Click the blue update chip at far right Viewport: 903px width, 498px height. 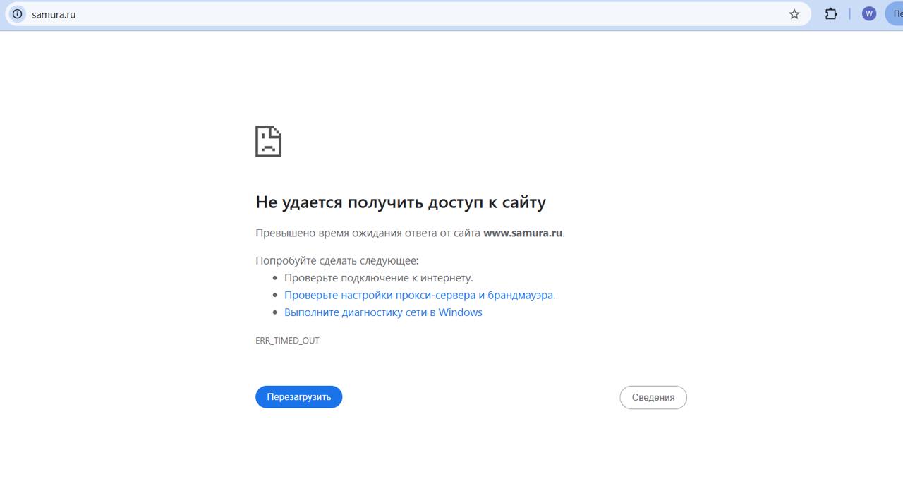coord(895,14)
